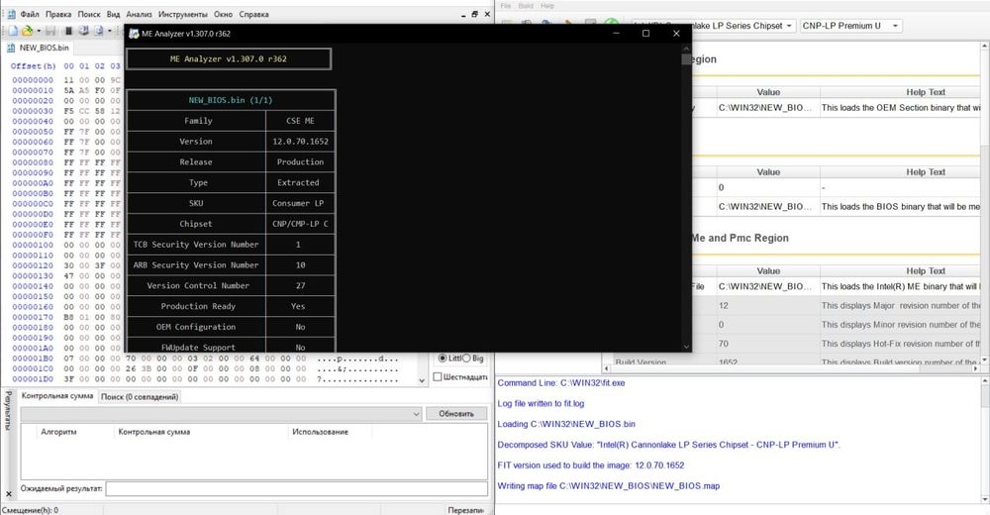Click the Production release cell
990x515 pixels.
click(x=301, y=161)
